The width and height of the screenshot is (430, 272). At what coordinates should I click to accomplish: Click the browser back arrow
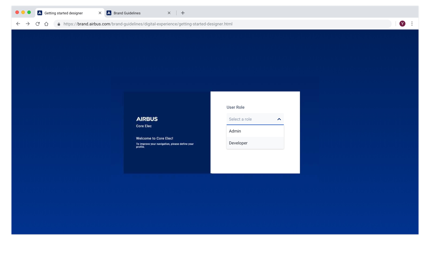pyautogui.click(x=18, y=24)
